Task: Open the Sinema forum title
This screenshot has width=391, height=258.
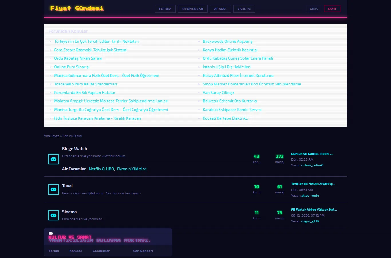Action: pos(69,212)
